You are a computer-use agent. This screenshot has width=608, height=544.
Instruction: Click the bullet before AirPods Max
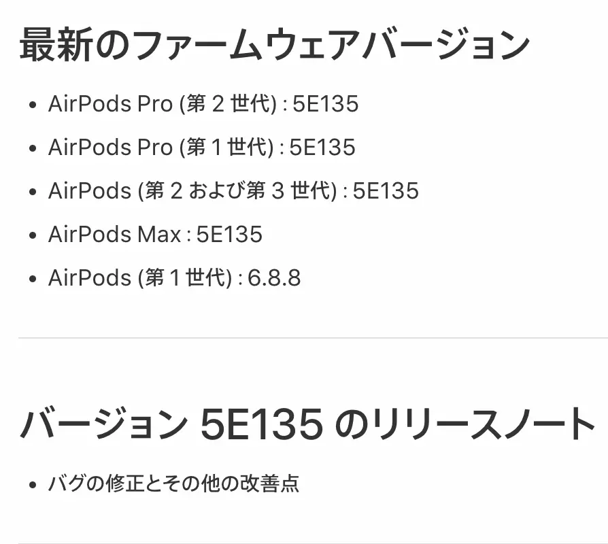33,235
